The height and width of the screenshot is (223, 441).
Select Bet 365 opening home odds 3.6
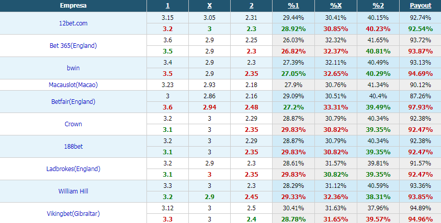167,40
